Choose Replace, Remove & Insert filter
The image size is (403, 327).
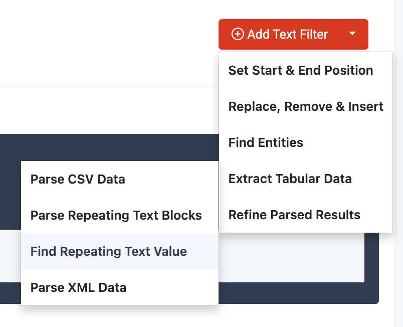[305, 106]
